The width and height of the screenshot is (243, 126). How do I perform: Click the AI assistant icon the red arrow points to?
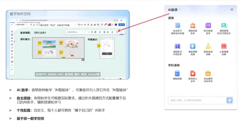tap(117, 32)
